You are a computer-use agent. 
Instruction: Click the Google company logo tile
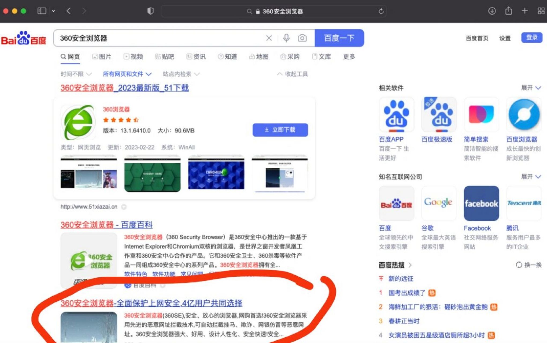(439, 203)
